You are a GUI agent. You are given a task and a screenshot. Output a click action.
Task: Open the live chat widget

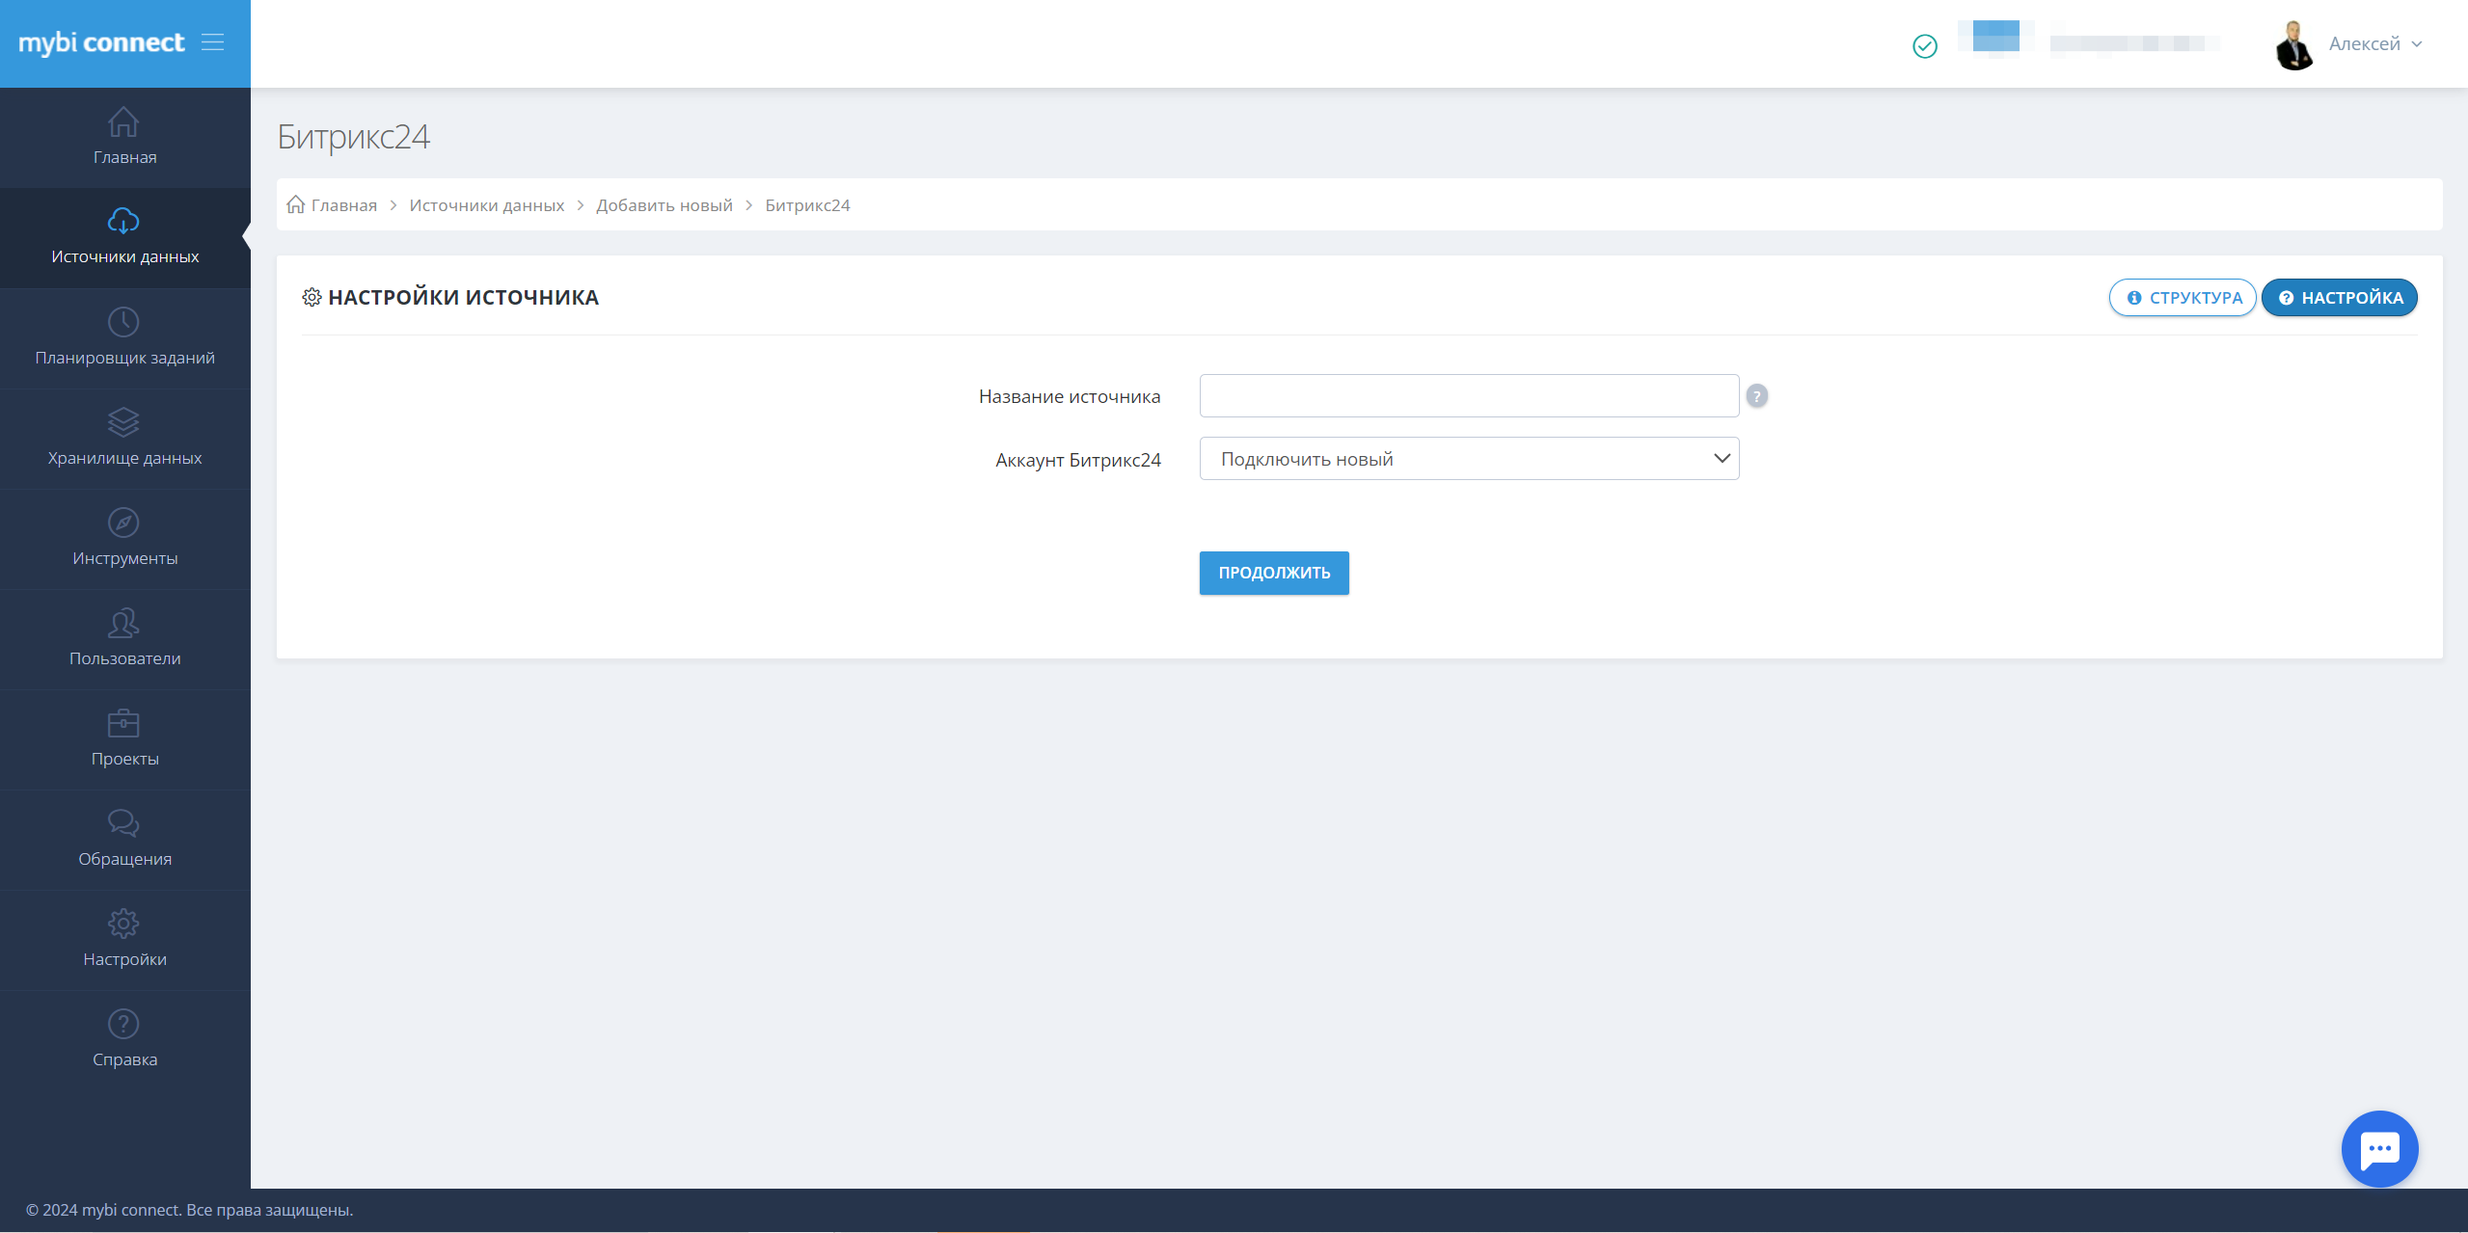[2378, 1148]
